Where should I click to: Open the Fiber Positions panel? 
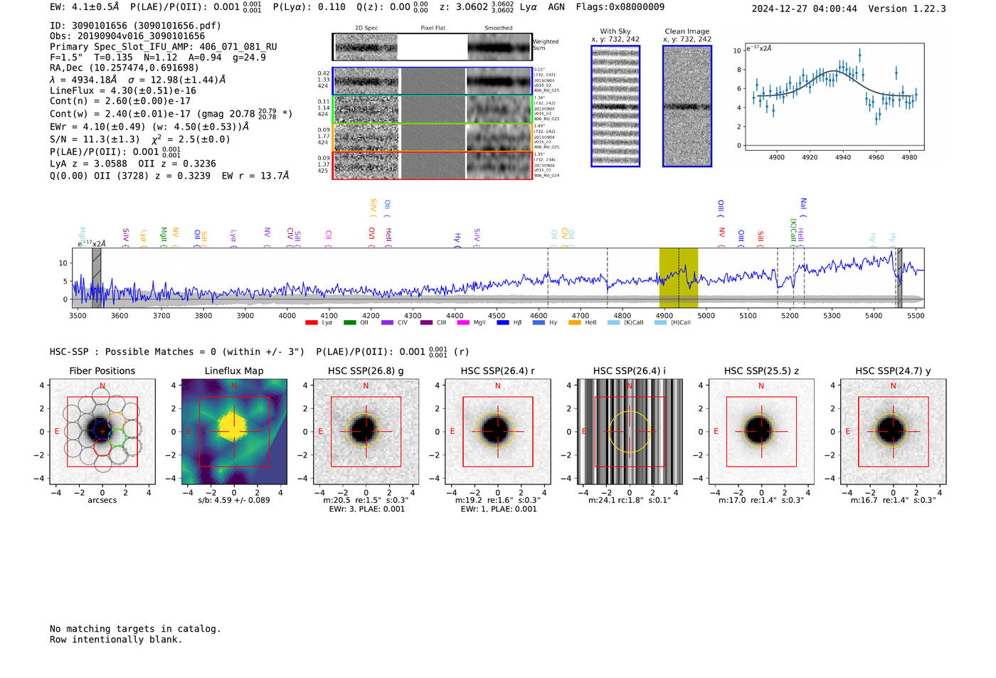point(102,432)
